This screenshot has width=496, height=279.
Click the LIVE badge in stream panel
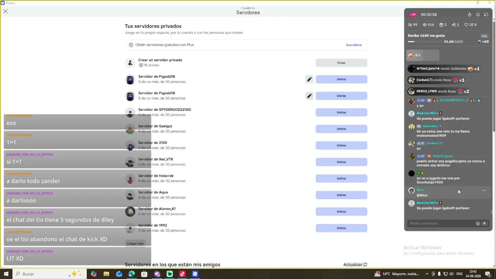tap(413, 15)
